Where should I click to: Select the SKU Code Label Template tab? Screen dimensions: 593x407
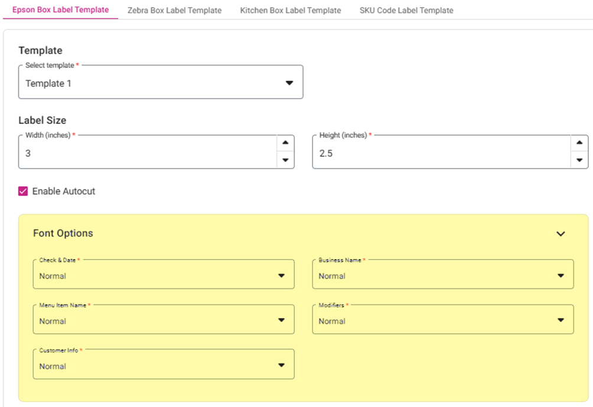click(406, 10)
